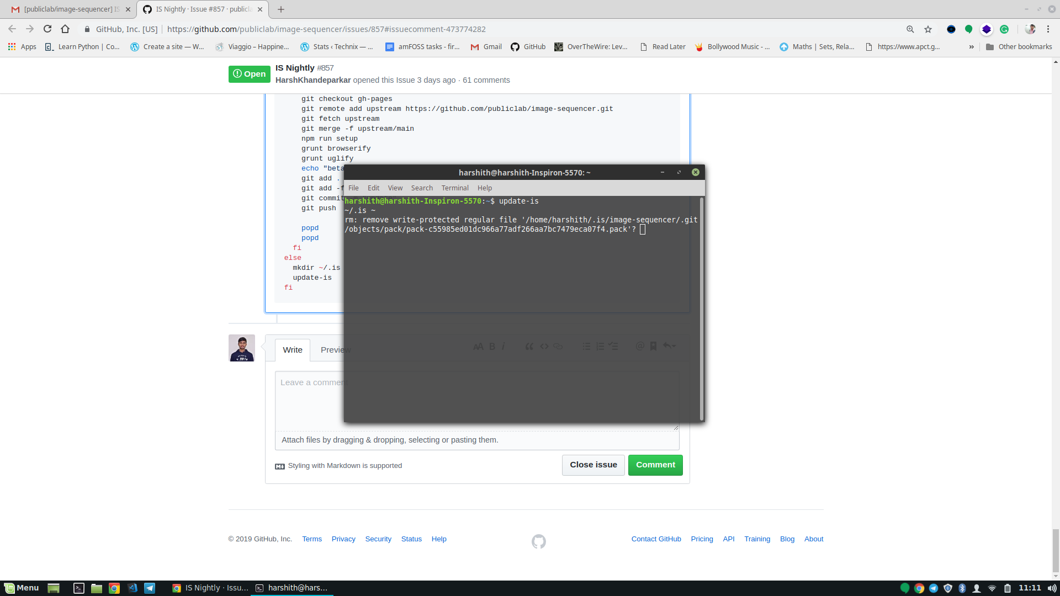Open the Terms footer link
The width and height of the screenshot is (1060, 596).
click(312, 539)
